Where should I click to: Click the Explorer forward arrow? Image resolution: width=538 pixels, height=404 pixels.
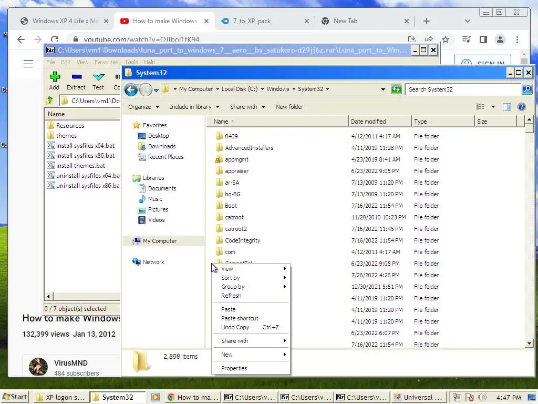point(146,89)
